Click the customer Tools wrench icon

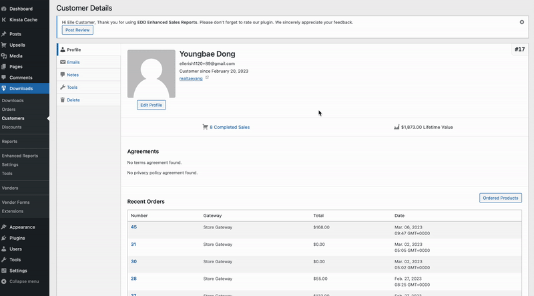coord(63,88)
